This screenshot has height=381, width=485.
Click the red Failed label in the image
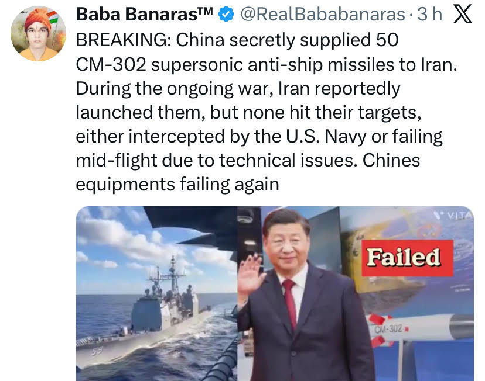tap(407, 258)
